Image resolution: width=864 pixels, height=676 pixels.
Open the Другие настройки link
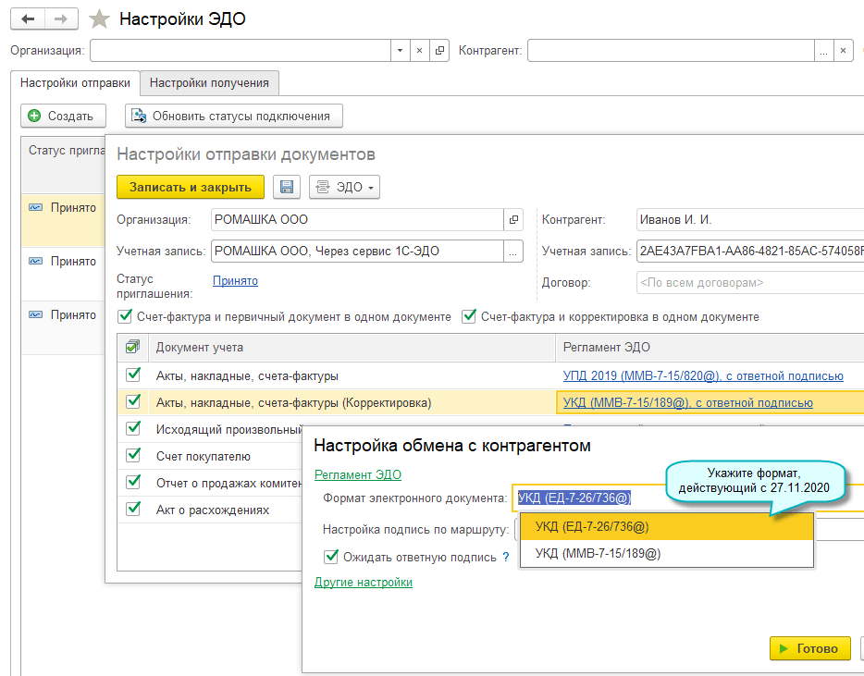[364, 582]
